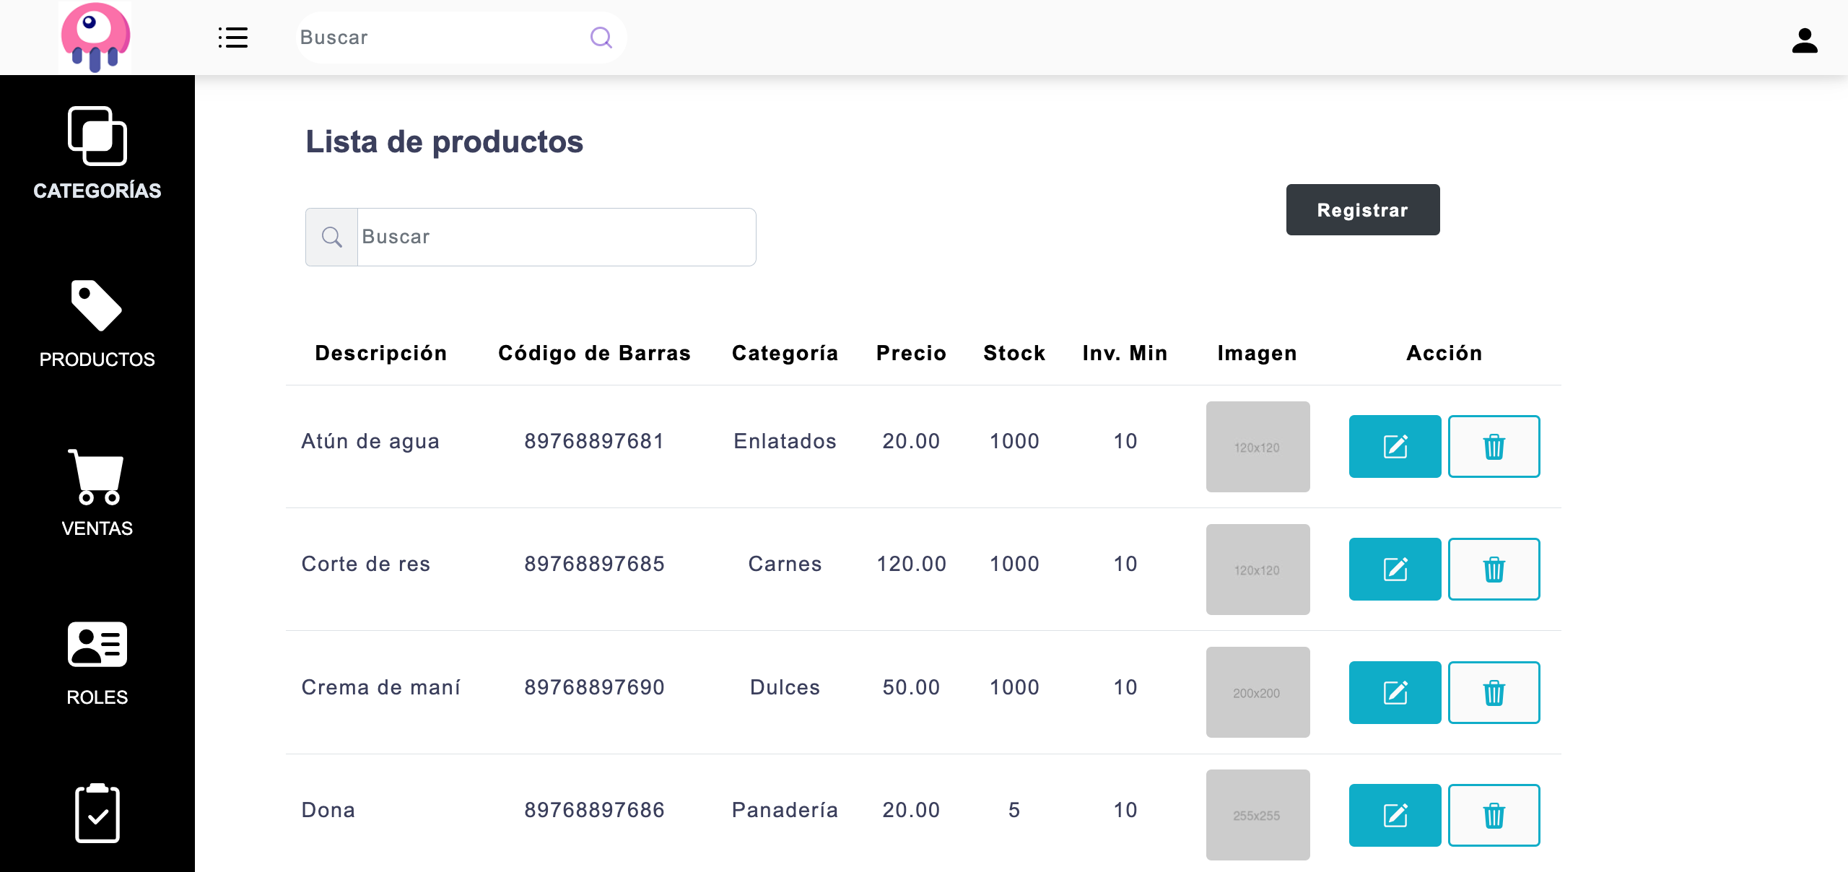Select the PRODUCTOS label in the sidebar

click(x=97, y=359)
